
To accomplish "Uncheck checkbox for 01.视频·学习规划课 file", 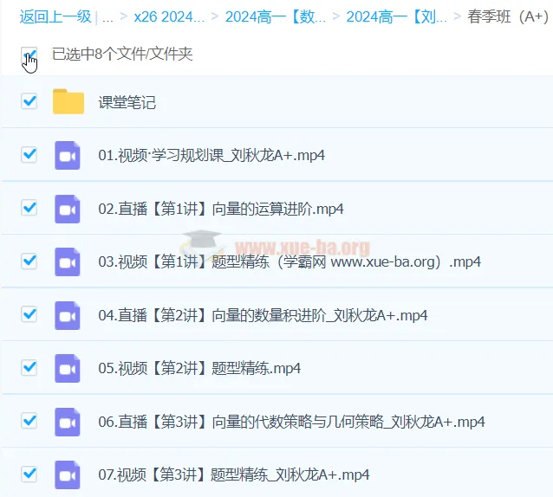I will click(29, 155).
